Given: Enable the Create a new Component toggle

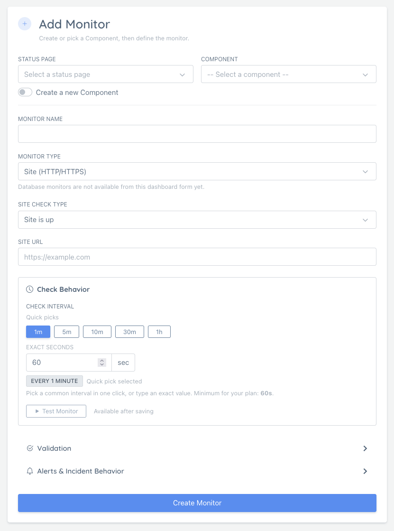Looking at the screenshot, I should (25, 92).
